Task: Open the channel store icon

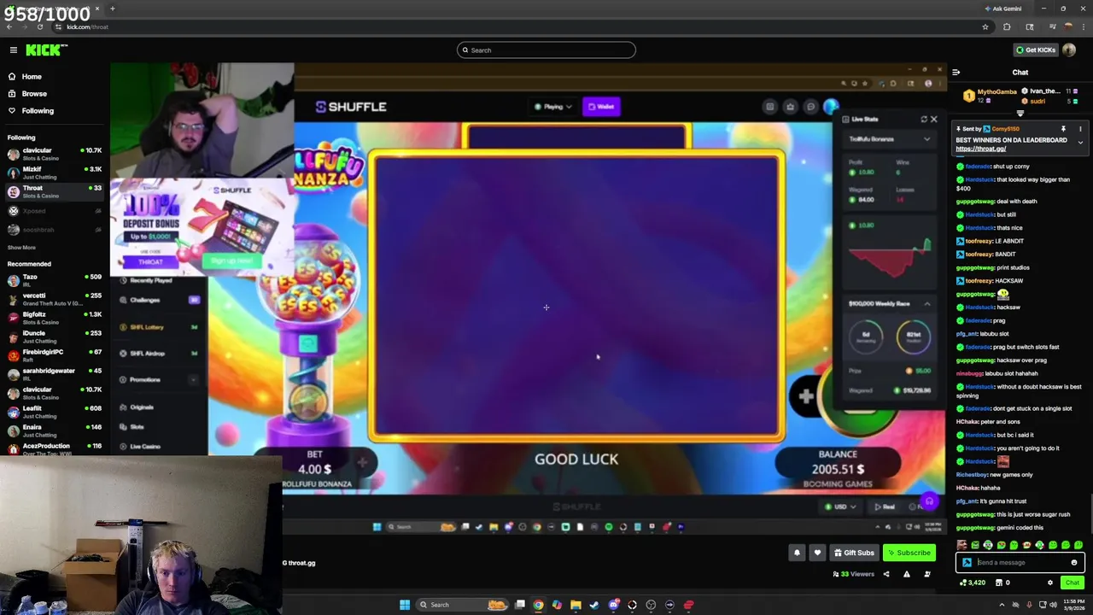Action: tap(999, 583)
